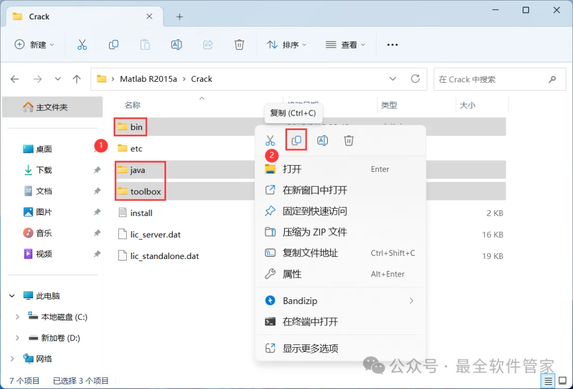
Task: Collapse the 此电脑 tree node
Action: 12,296
